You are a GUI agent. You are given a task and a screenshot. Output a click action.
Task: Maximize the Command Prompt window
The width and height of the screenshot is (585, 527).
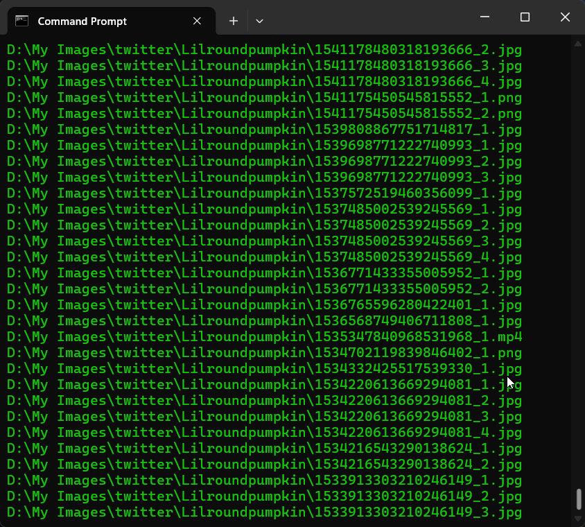pos(525,17)
